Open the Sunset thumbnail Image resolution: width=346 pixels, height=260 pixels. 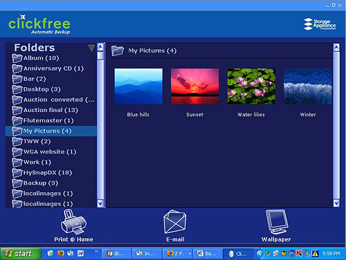point(195,86)
